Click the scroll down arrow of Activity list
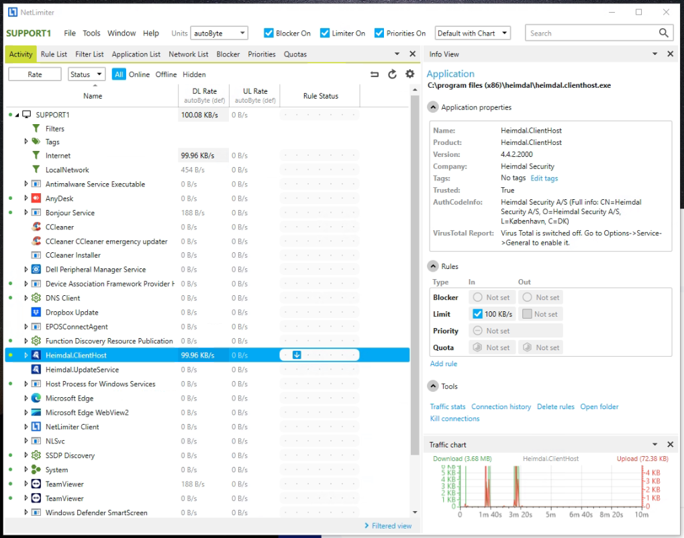 (x=415, y=513)
